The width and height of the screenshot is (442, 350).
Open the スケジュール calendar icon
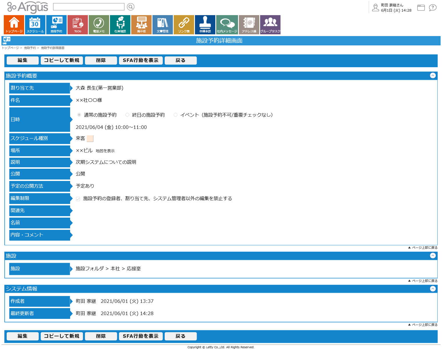tap(35, 25)
